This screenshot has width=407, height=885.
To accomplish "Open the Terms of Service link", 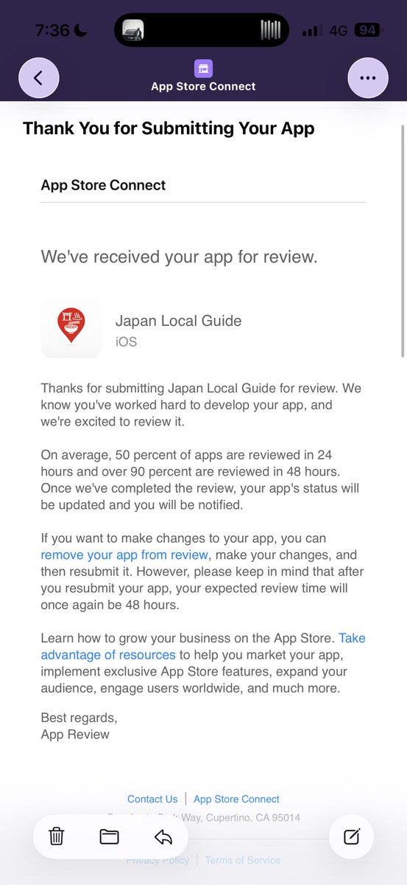I will tap(242, 860).
